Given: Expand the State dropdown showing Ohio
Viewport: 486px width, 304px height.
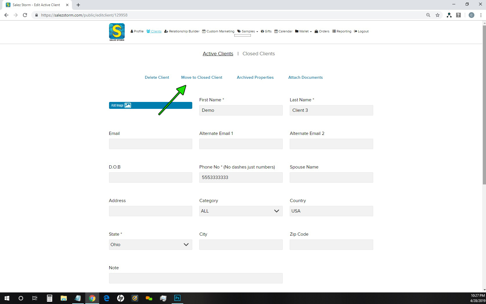Looking at the screenshot, I should pos(150,245).
